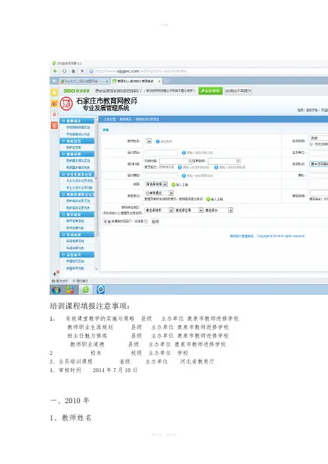The image size is (328, 464).
Task: Open 教学成果添加 in sidebar
Action: coord(75,221)
